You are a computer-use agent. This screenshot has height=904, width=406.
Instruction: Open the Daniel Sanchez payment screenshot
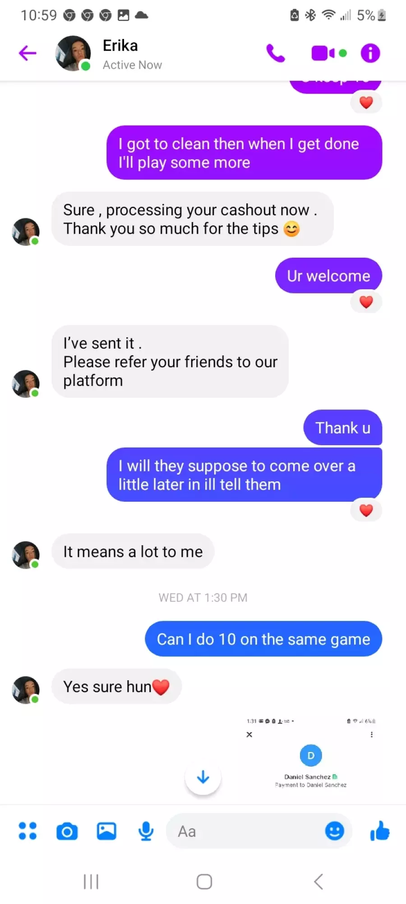tap(311, 754)
